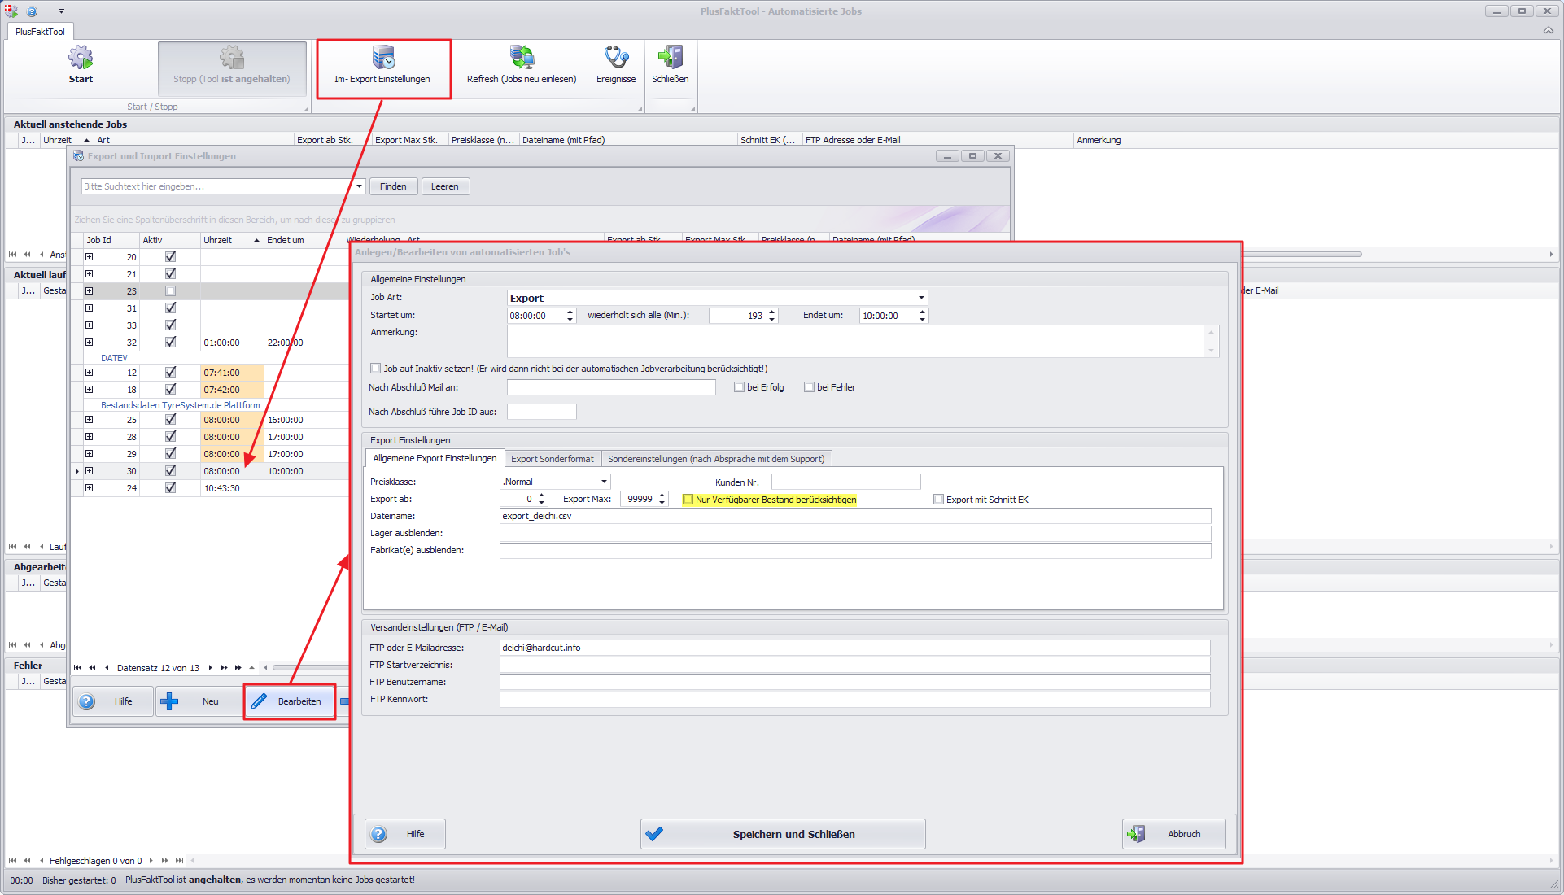Expand Job Id 12 row

89,372
